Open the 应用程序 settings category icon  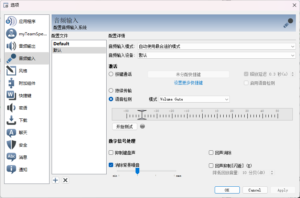[x=11, y=21]
